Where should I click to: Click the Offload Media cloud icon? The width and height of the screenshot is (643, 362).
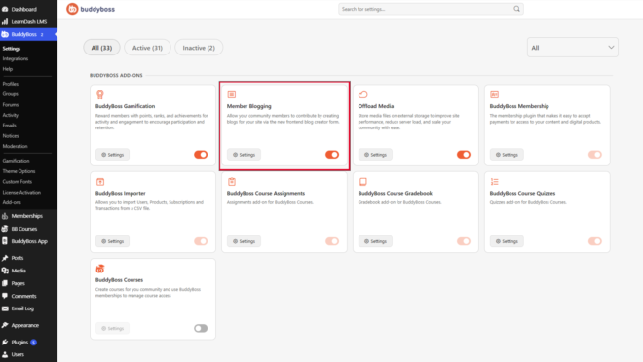(363, 95)
